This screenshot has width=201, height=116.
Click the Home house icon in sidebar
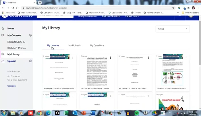pos(3,28)
